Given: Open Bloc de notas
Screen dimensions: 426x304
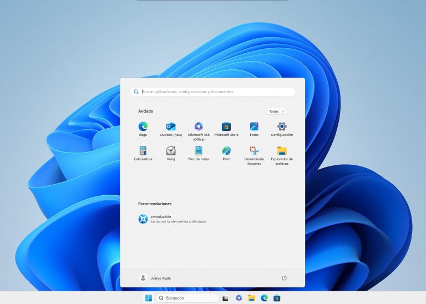Looking at the screenshot, I should [x=199, y=151].
